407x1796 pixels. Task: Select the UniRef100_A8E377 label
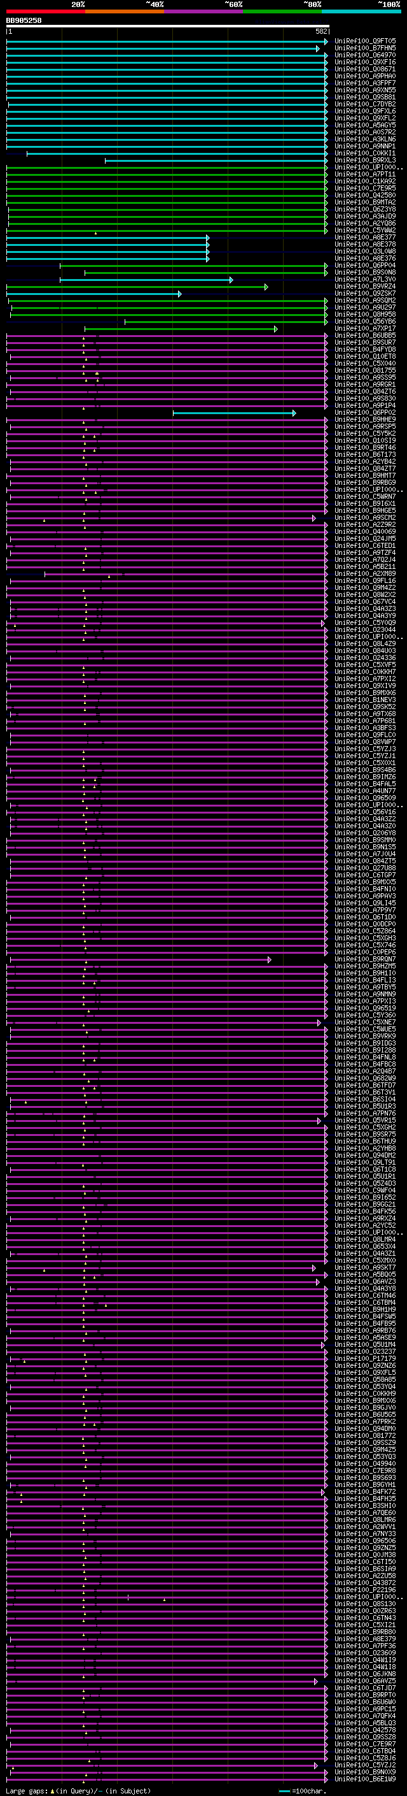coord(365,237)
